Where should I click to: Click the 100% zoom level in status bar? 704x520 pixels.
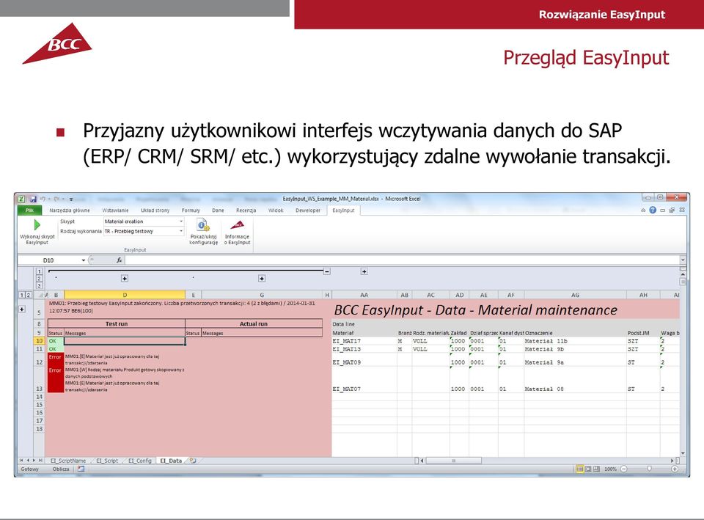pos(610,469)
